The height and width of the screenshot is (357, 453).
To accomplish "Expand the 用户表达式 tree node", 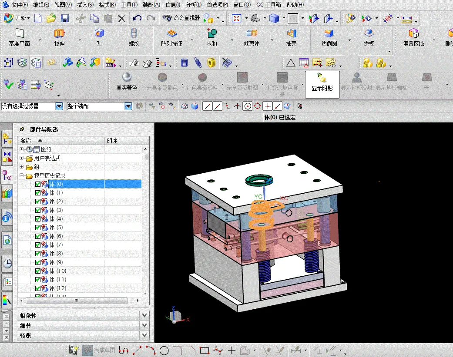I will coord(22,158).
